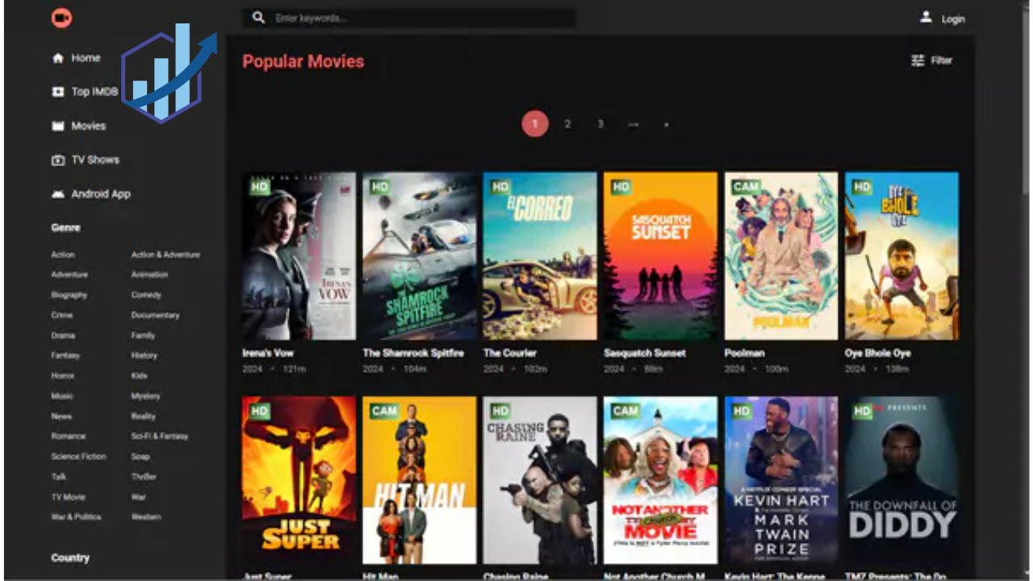Viewport: 1033px width, 581px height.
Task: Go to Home in sidebar
Action: click(86, 58)
